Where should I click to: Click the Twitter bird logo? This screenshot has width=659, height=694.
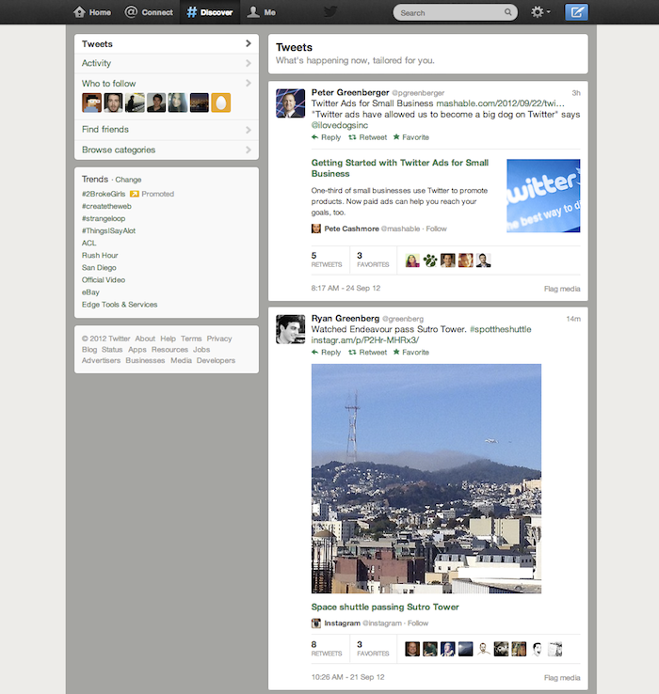coord(330,12)
